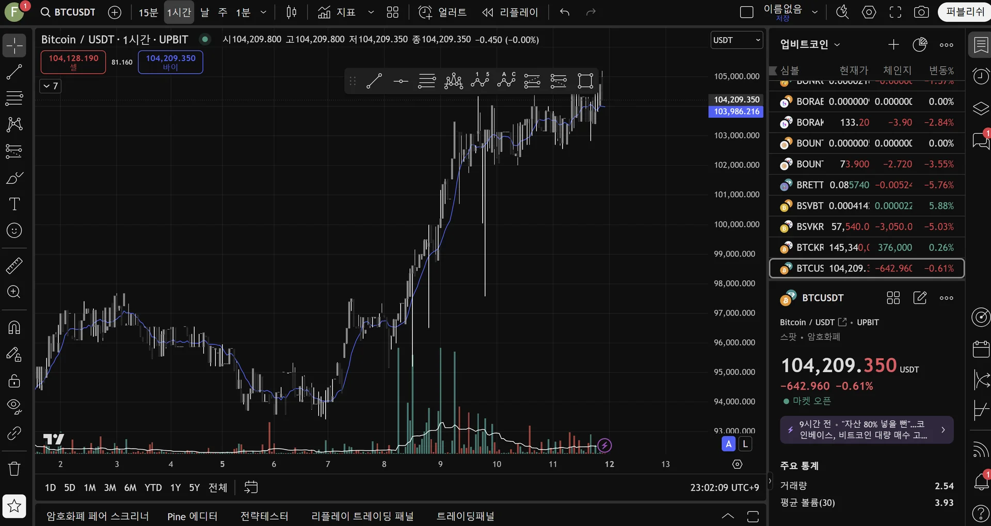Select the 1시간 timeframe
This screenshot has width=991, height=526.
coord(179,12)
